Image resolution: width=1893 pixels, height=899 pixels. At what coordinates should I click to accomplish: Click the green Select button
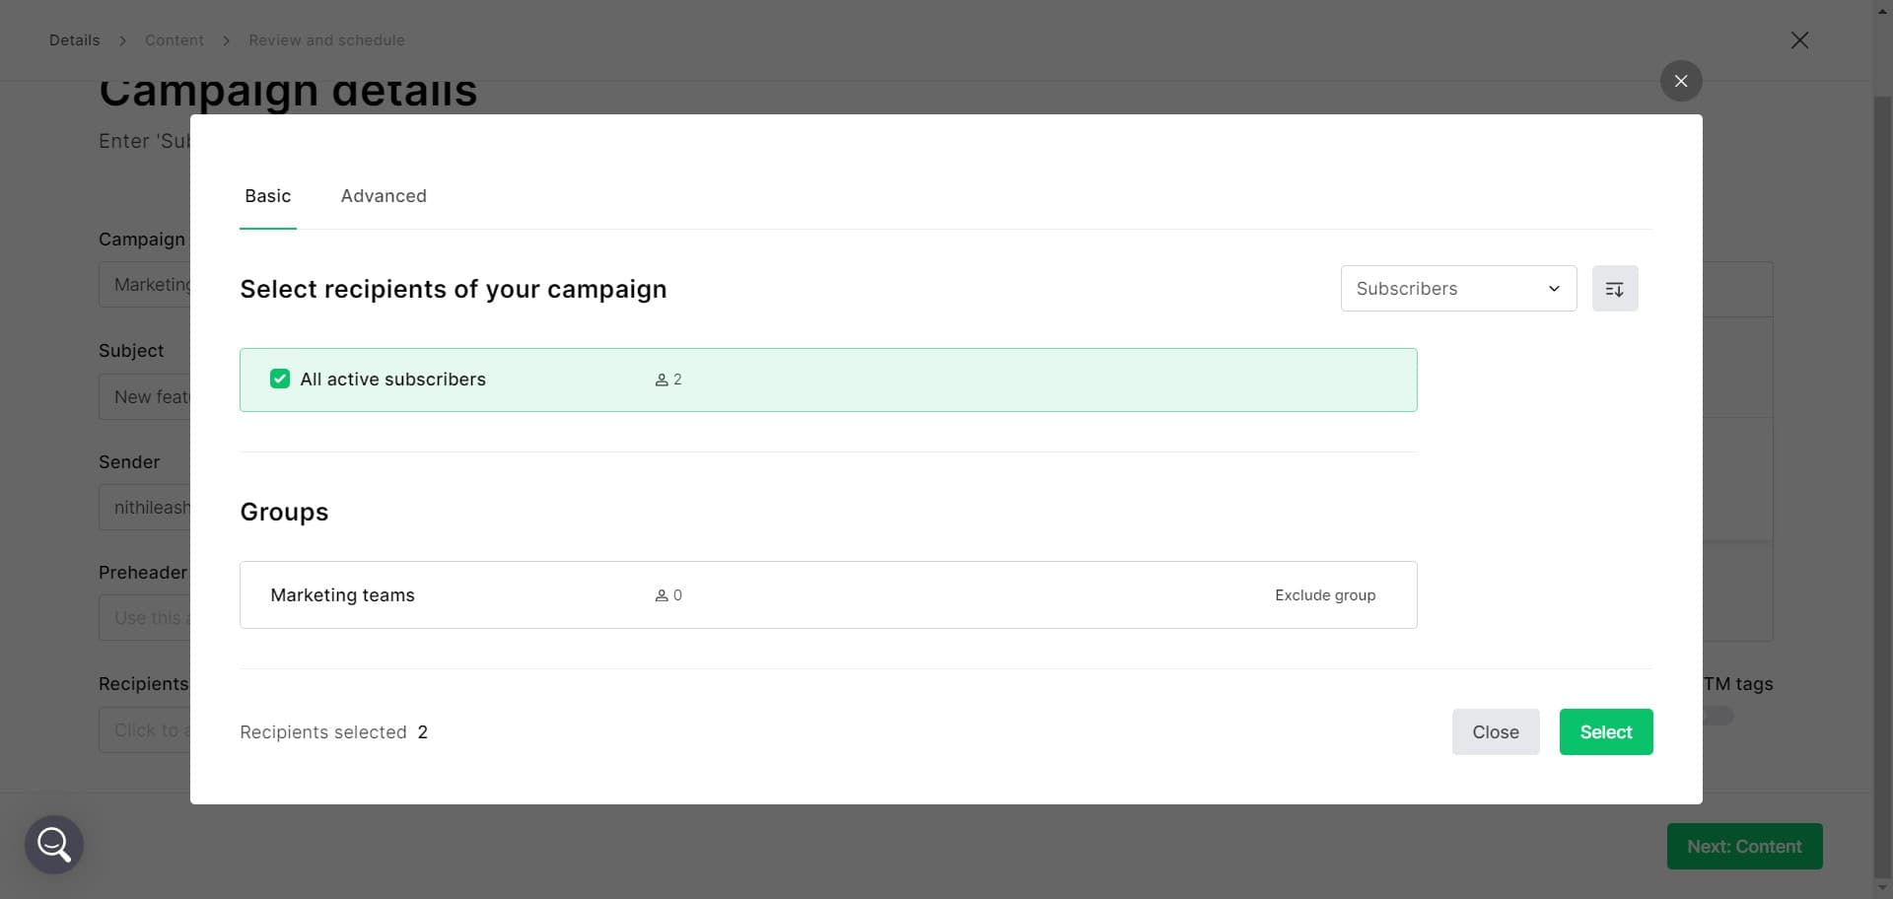click(x=1605, y=731)
